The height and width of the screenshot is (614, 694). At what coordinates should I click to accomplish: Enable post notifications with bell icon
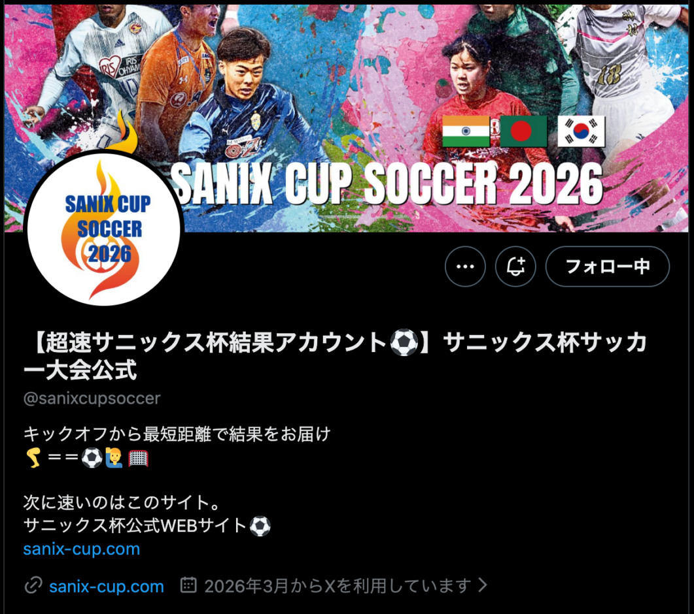515,267
